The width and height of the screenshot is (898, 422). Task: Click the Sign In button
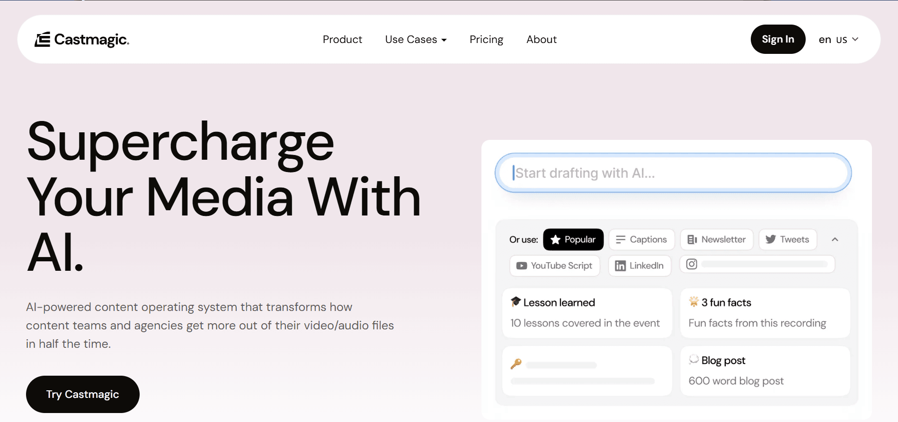(778, 39)
